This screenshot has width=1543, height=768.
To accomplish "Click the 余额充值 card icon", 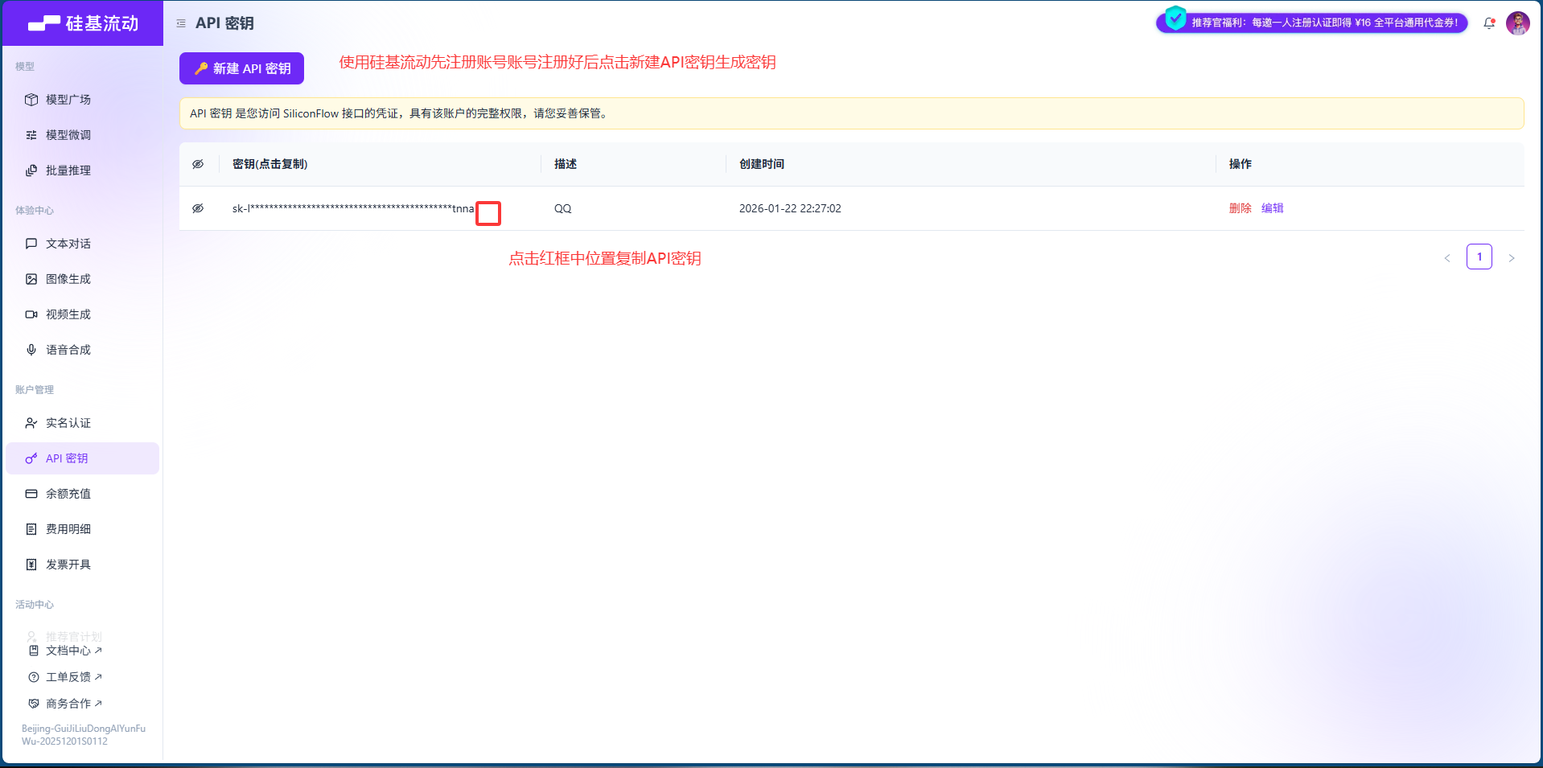I will [x=31, y=494].
